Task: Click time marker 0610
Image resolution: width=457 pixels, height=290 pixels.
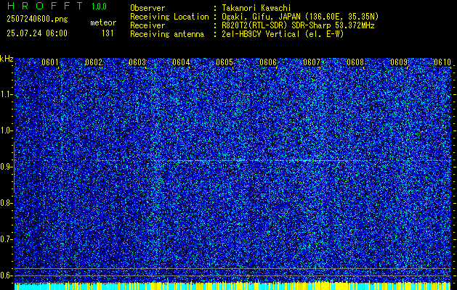Action: tap(442, 62)
